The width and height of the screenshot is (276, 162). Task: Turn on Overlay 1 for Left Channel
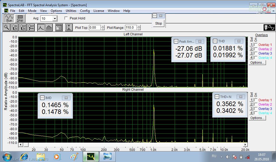(256, 45)
